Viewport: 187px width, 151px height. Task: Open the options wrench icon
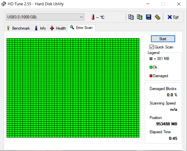pyautogui.click(x=157, y=17)
